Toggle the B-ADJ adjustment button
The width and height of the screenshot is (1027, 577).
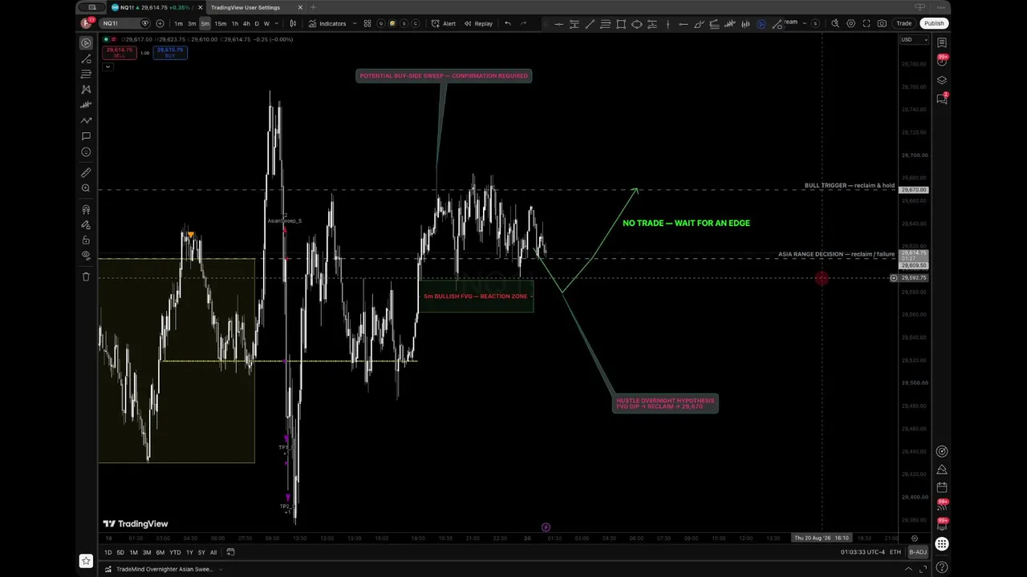tap(918, 552)
